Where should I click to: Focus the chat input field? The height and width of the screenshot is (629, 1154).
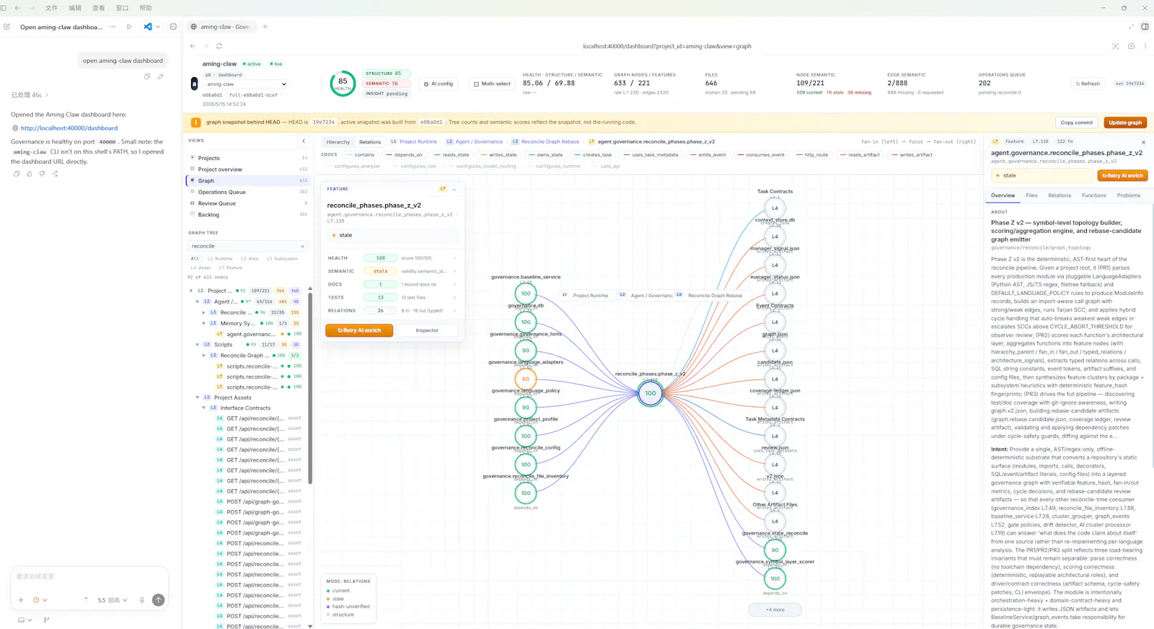(x=89, y=577)
